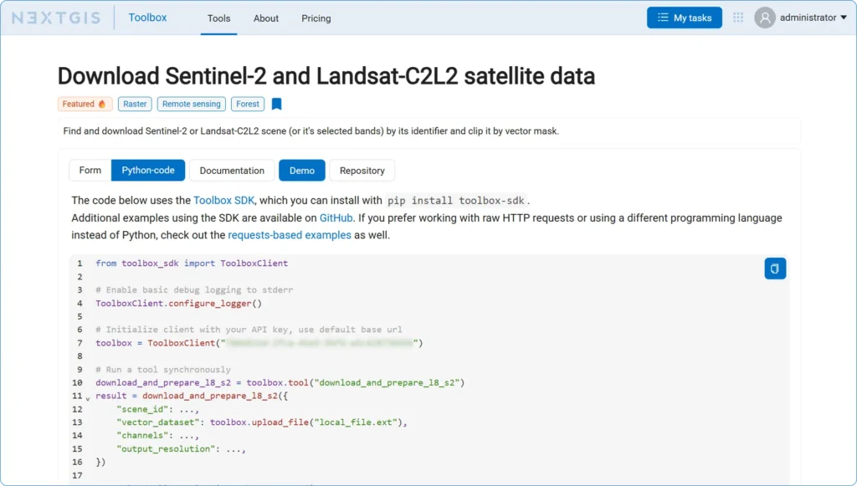
Task: Click code line "ToolboxClient.configure_logger()"
Action: (x=179, y=303)
